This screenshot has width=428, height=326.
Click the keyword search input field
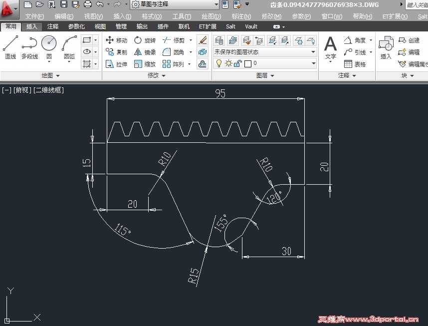pos(417,4)
